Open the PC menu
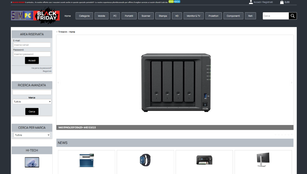Image resolution: width=307 pixels, height=174 pixels. point(115,16)
